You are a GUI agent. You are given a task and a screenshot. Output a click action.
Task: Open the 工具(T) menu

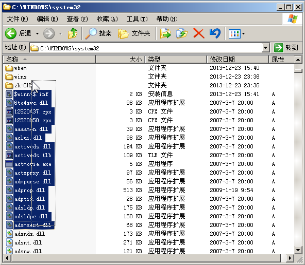pyautogui.click(x=137, y=19)
